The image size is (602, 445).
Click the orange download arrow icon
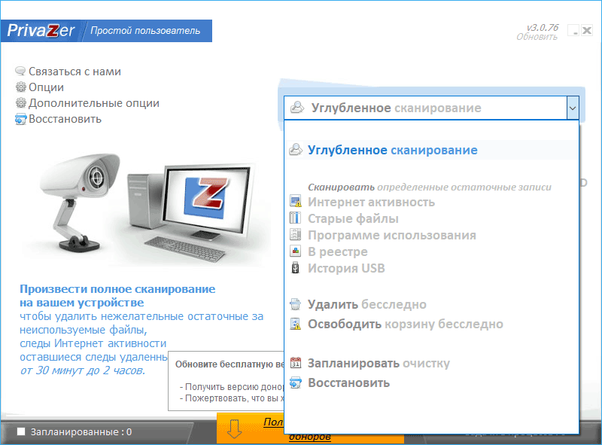(x=234, y=429)
